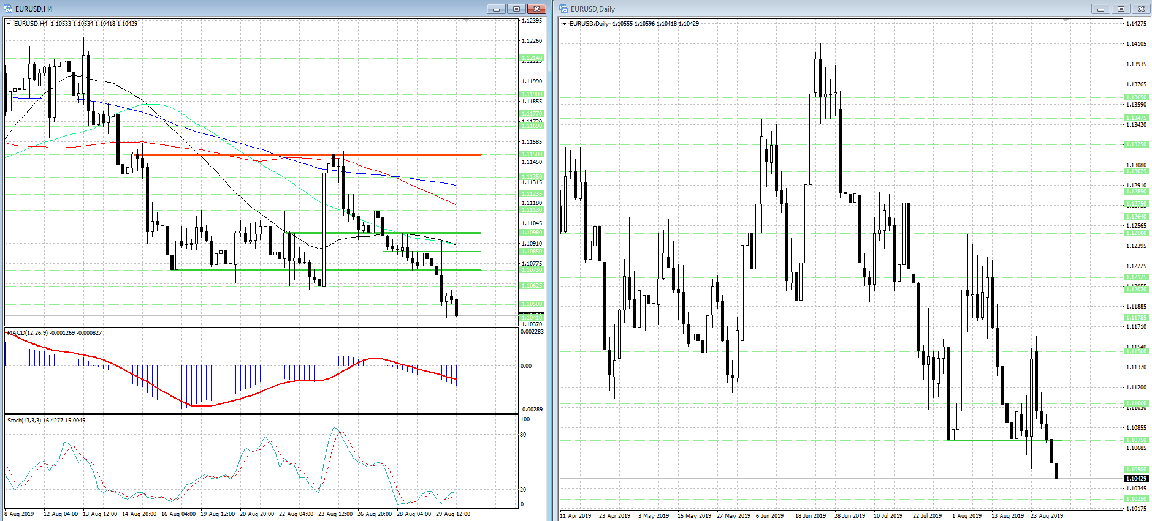This screenshot has width=1152, height=521.
Task: Close the EURUSD,Daily chart window
Action: point(1141,9)
